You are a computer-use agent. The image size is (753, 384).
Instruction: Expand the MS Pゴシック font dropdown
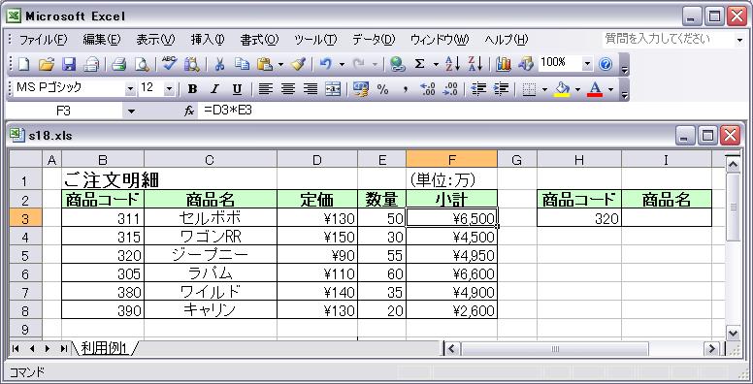[x=130, y=89]
